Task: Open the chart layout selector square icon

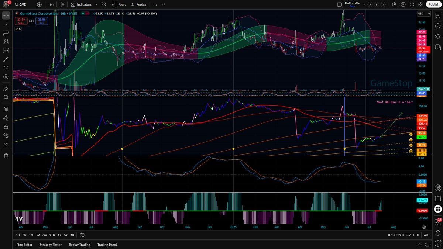Action: tap(340, 4)
